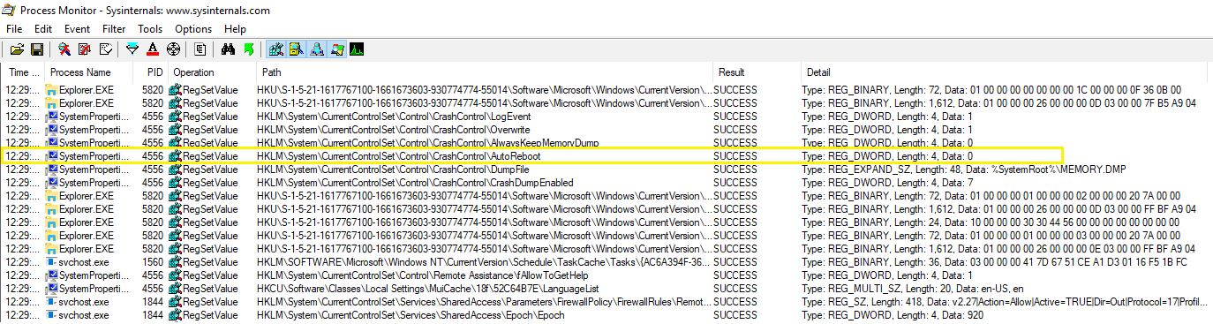Toggle the Autoscroll toolbar icon
The width and height of the screenshot is (1213, 324).
click(x=85, y=49)
